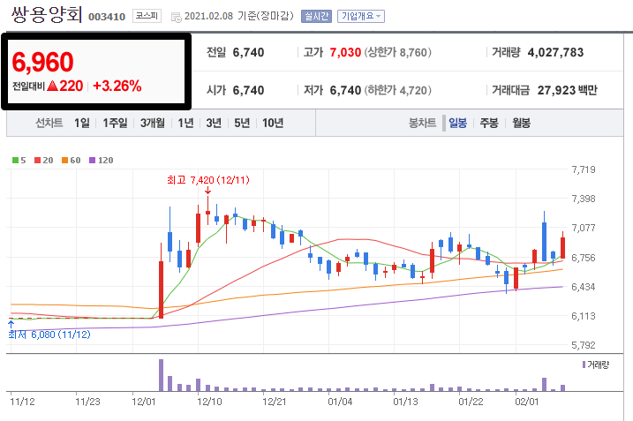Screen dimensions: 633x421
Task: Click the red 20-day moving average legend swatch
Action: 38,161
